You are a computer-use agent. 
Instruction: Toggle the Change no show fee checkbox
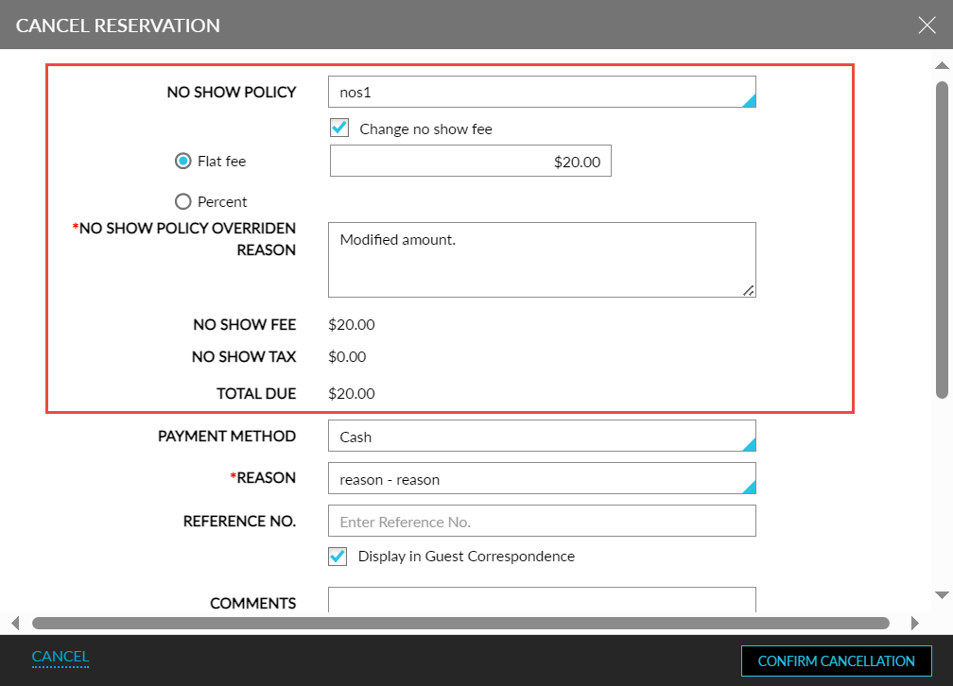tap(338, 128)
